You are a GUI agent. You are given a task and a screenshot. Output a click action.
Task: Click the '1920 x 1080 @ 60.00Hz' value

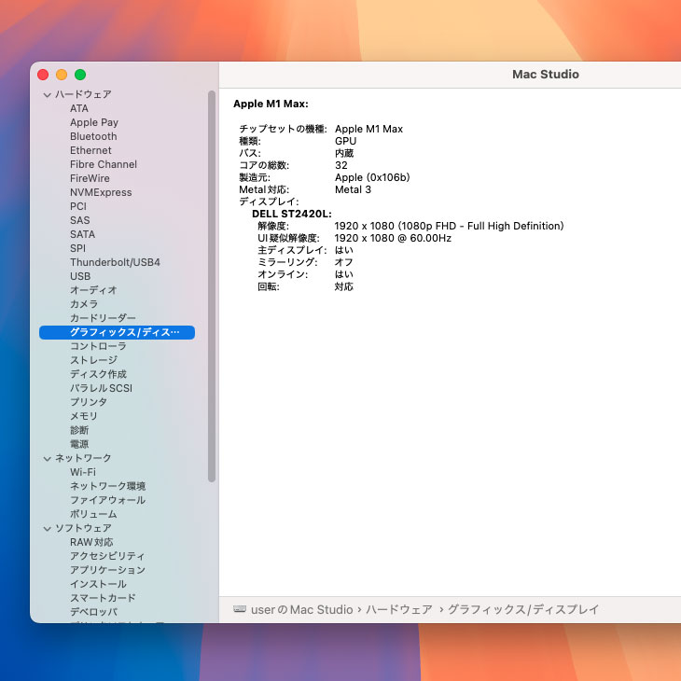[x=393, y=238]
